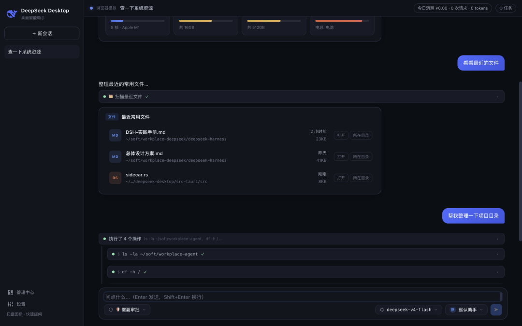Click the MD icon for 总体设计方案.md
Screen dimensions: 522x326
(x=115, y=156)
